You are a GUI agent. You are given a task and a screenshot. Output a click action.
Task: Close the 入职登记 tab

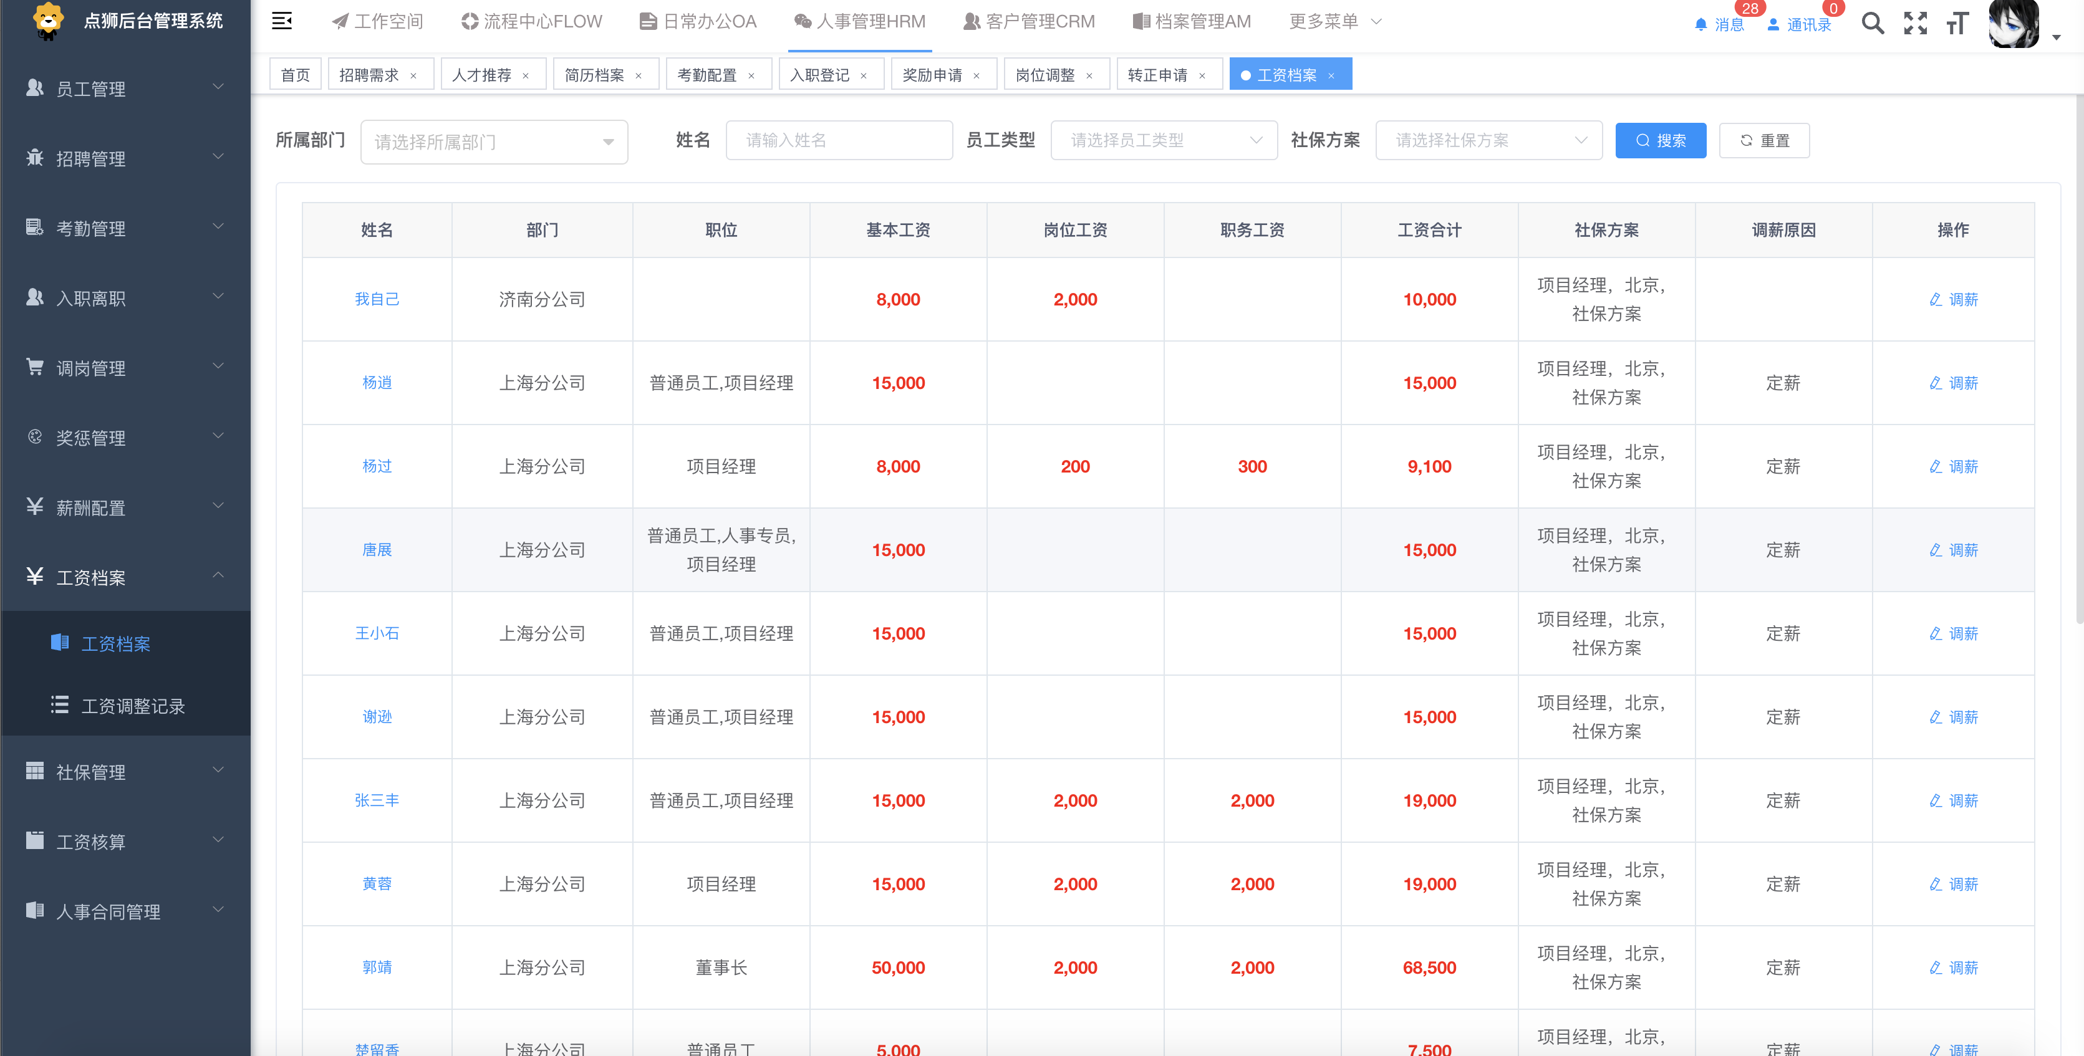(x=863, y=75)
